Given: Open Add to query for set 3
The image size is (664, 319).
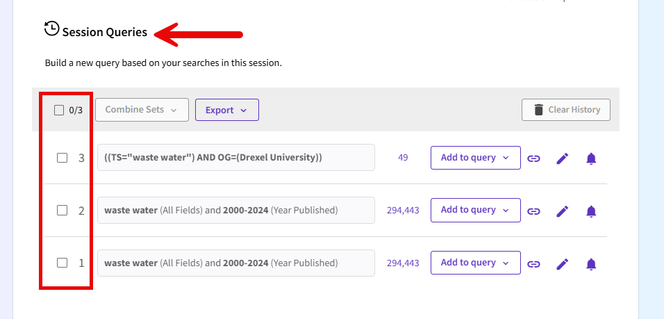Looking at the screenshot, I should [475, 158].
